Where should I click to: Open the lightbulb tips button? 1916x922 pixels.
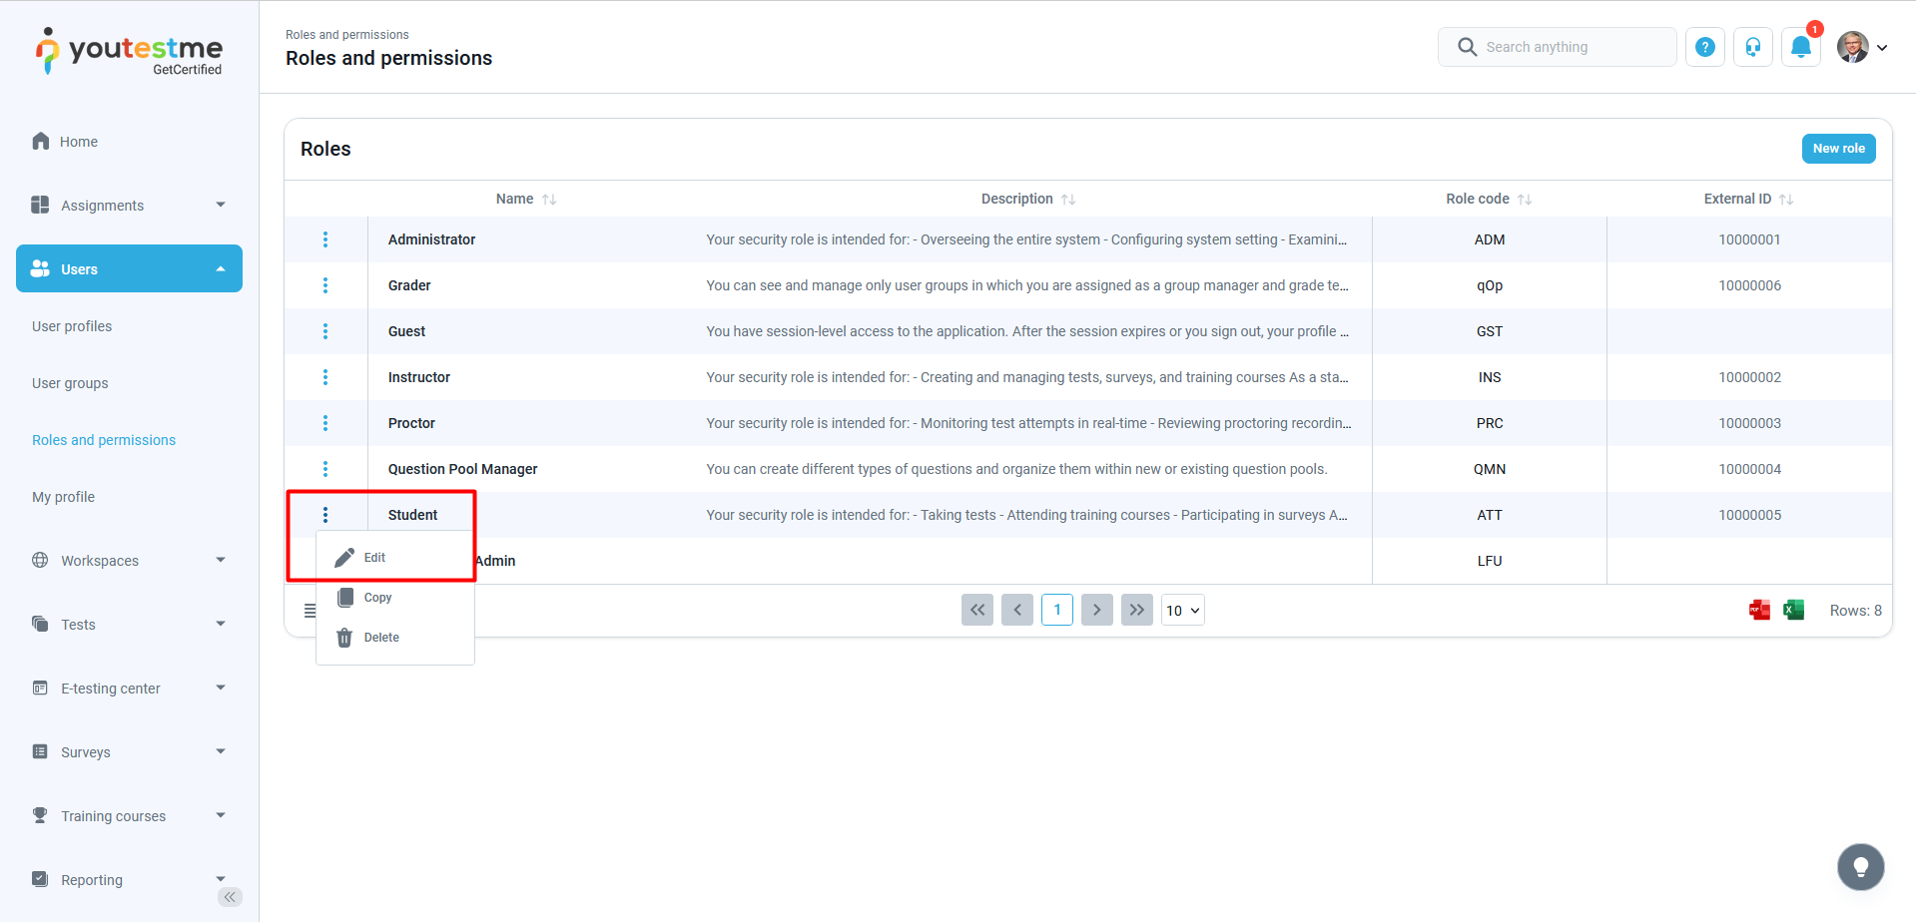point(1860,866)
